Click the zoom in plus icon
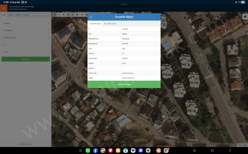 tap(54, 15)
